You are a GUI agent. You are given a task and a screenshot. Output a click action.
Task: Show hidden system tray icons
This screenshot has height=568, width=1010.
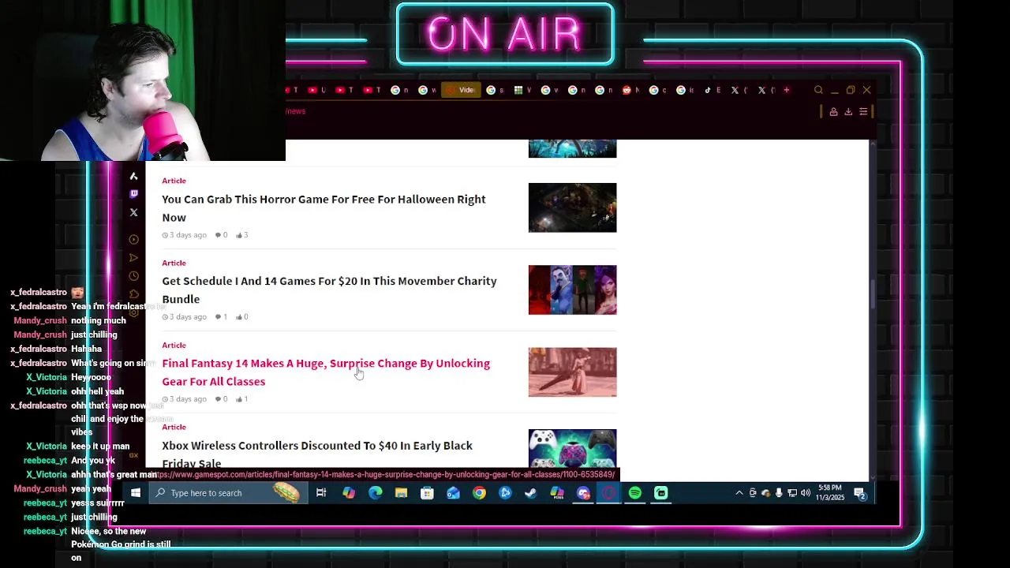coord(739,493)
